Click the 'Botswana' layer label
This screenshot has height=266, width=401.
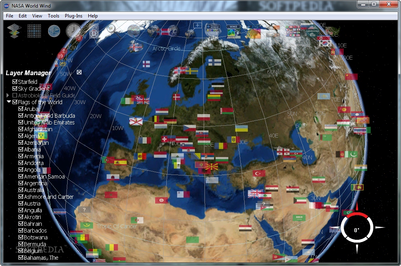point(36,237)
